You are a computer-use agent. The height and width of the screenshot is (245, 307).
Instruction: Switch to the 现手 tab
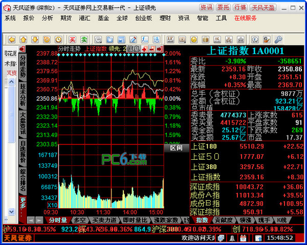[264, 220]
